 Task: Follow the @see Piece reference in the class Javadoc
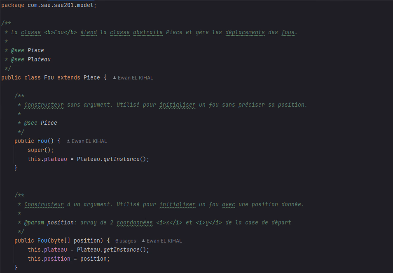[x=35, y=50]
